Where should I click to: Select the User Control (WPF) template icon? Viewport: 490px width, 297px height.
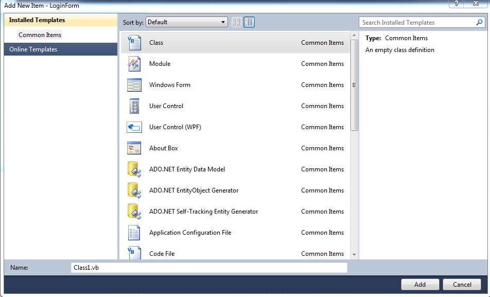pyautogui.click(x=134, y=127)
